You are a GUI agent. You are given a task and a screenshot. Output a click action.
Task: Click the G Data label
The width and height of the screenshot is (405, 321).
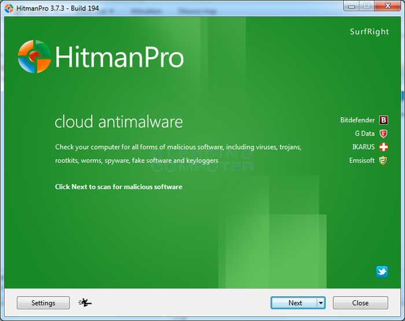[x=365, y=133]
